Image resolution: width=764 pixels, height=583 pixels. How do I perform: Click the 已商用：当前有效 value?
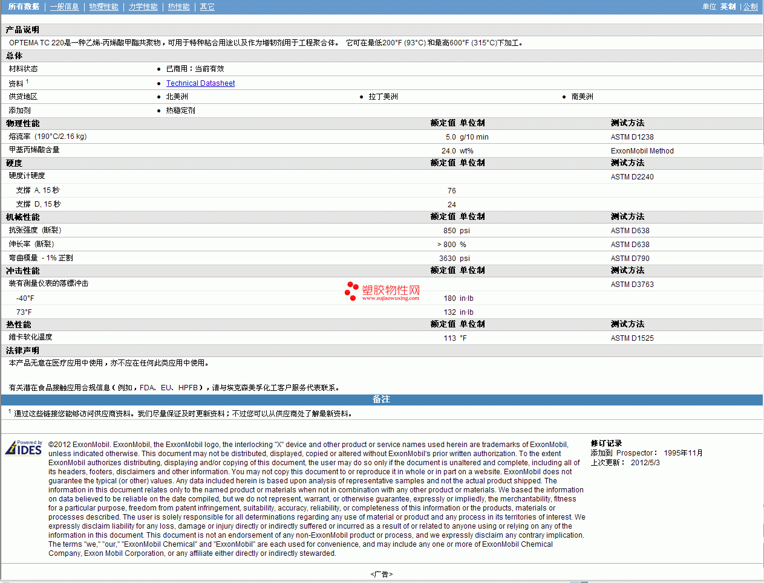tap(195, 69)
